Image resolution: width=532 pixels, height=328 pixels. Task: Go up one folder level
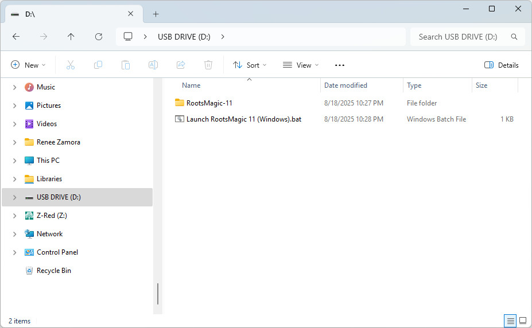(71, 37)
